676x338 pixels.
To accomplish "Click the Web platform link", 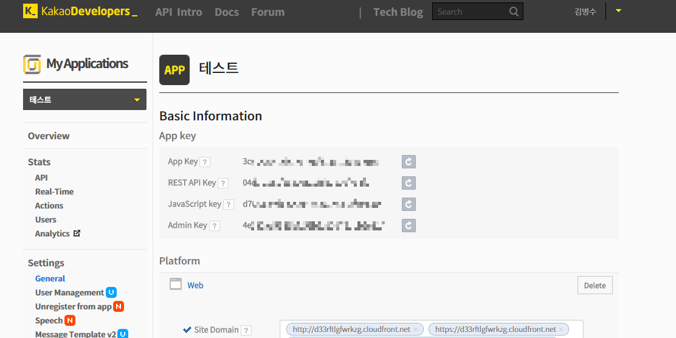I will coord(195,285).
